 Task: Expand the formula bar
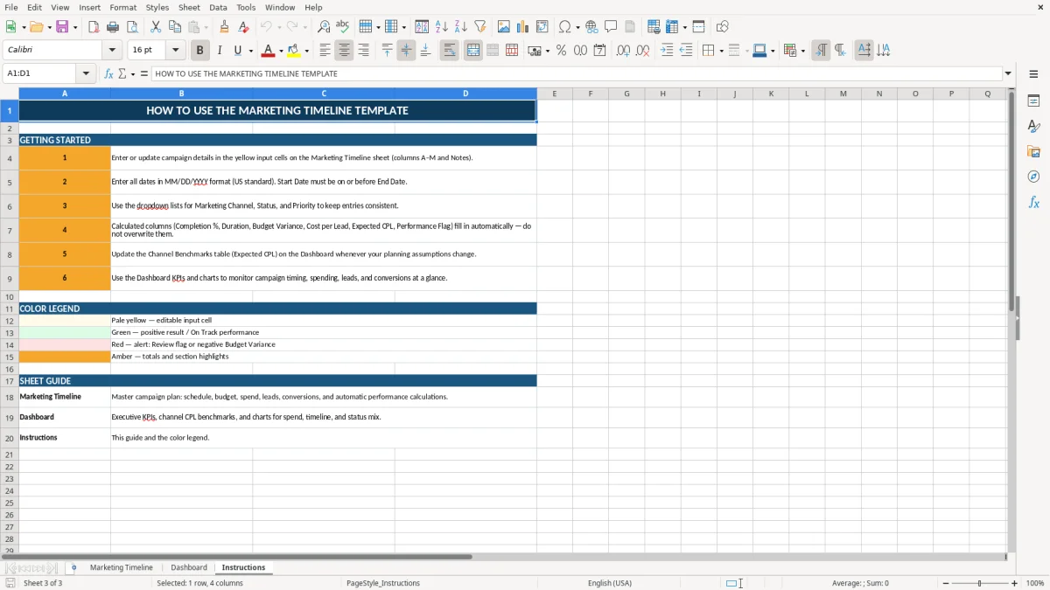tap(1008, 73)
